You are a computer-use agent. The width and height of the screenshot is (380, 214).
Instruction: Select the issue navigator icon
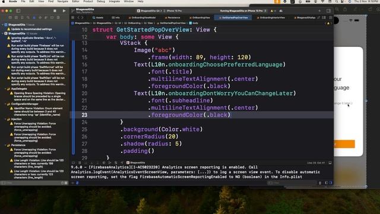34,18
